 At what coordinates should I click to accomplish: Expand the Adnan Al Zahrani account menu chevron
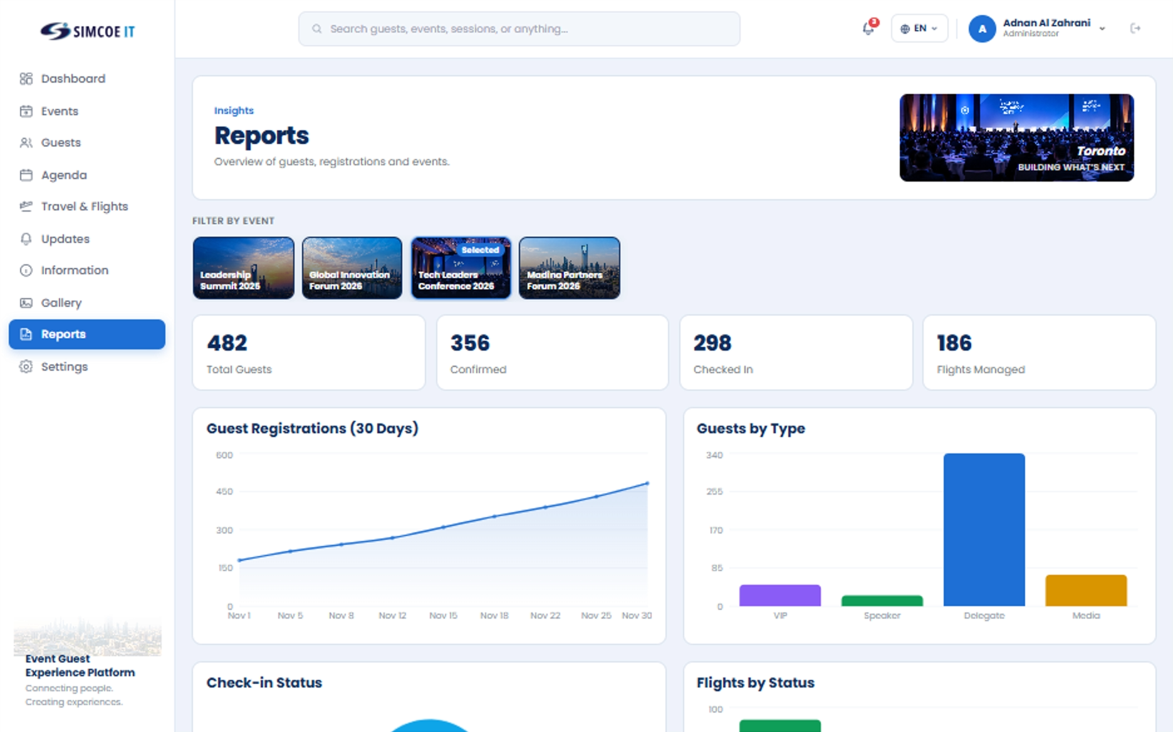(x=1102, y=29)
